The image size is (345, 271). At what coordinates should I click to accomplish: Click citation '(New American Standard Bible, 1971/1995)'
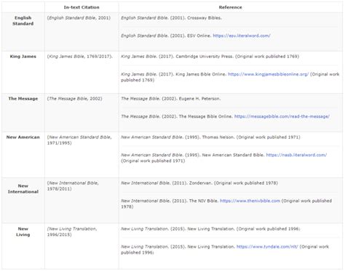tap(79, 140)
